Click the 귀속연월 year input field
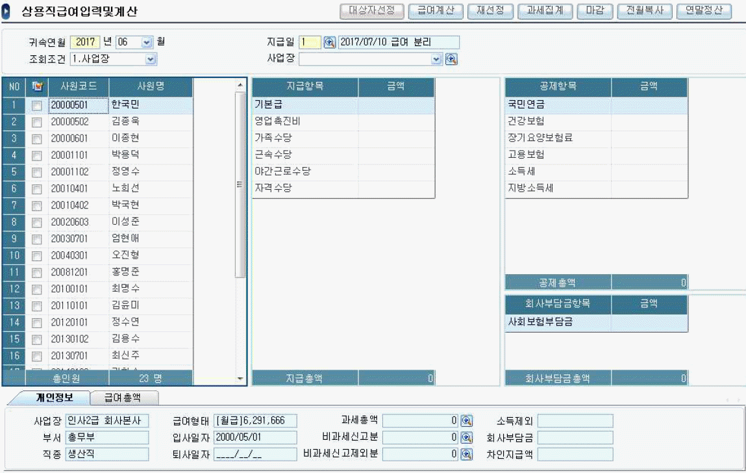 84,42
